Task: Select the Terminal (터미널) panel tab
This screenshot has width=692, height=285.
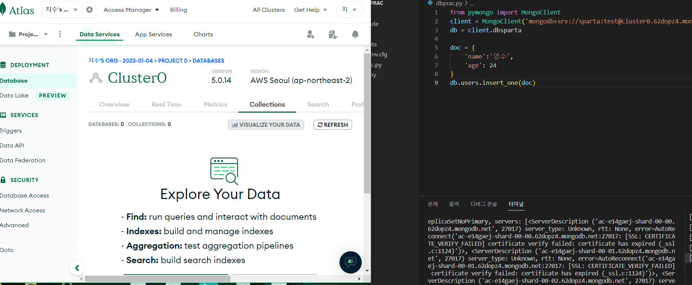Action: (x=516, y=204)
